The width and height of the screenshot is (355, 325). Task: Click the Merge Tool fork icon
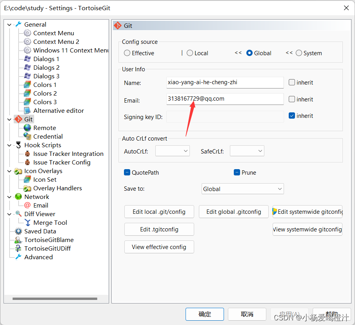click(x=27, y=223)
